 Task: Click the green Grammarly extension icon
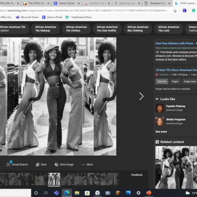(x=194, y=11)
